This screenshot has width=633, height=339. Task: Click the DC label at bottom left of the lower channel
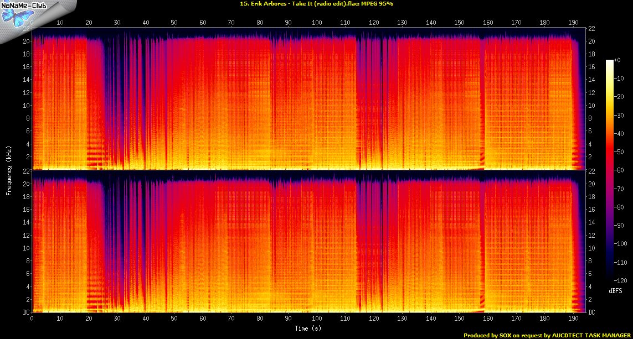tap(25, 312)
